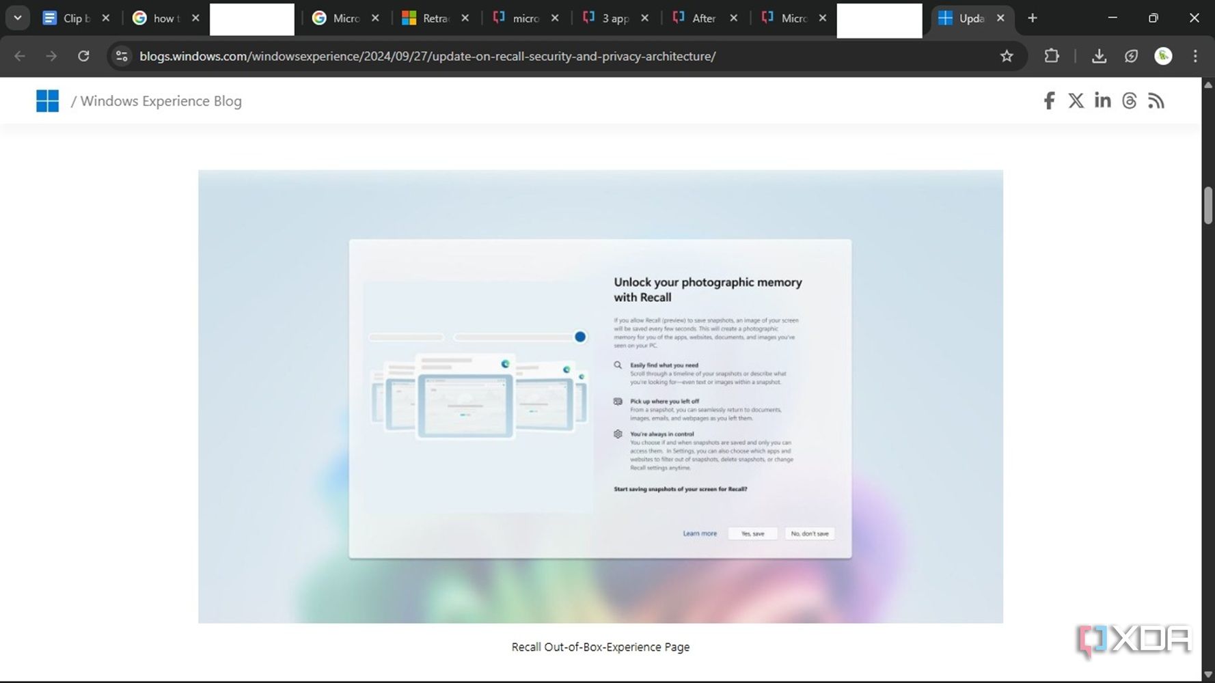Open the Chrome three-dot menu
Image resolution: width=1215 pixels, height=683 pixels.
coord(1195,56)
